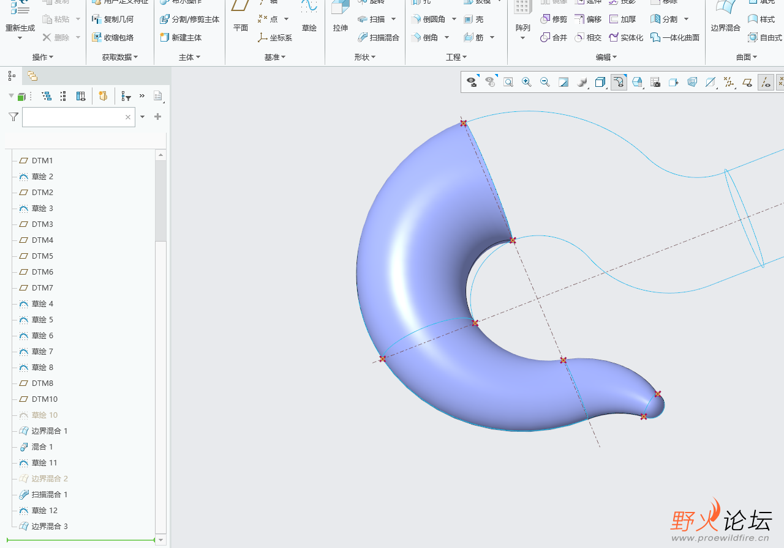Click the 倒角 (Chamfer) tool
Image resolution: width=784 pixels, height=548 pixels.
[425, 37]
